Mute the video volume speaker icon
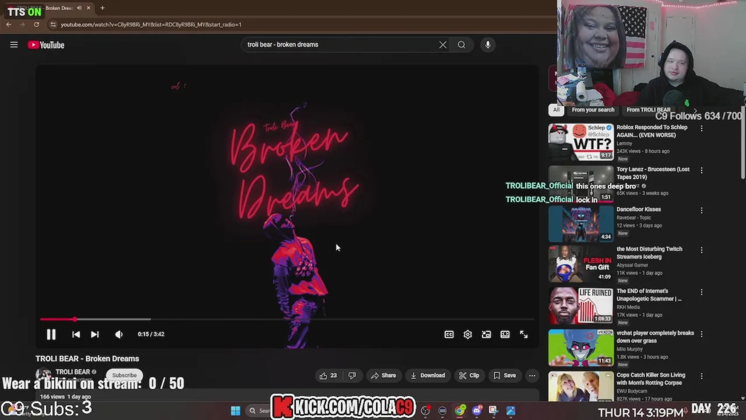This screenshot has height=420, width=746. (119, 334)
